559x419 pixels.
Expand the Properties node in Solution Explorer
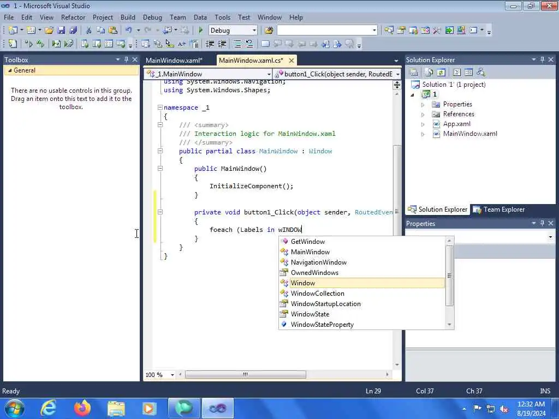tap(423, 105)
